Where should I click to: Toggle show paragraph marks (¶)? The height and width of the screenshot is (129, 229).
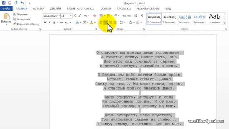(x=142, y=16)
